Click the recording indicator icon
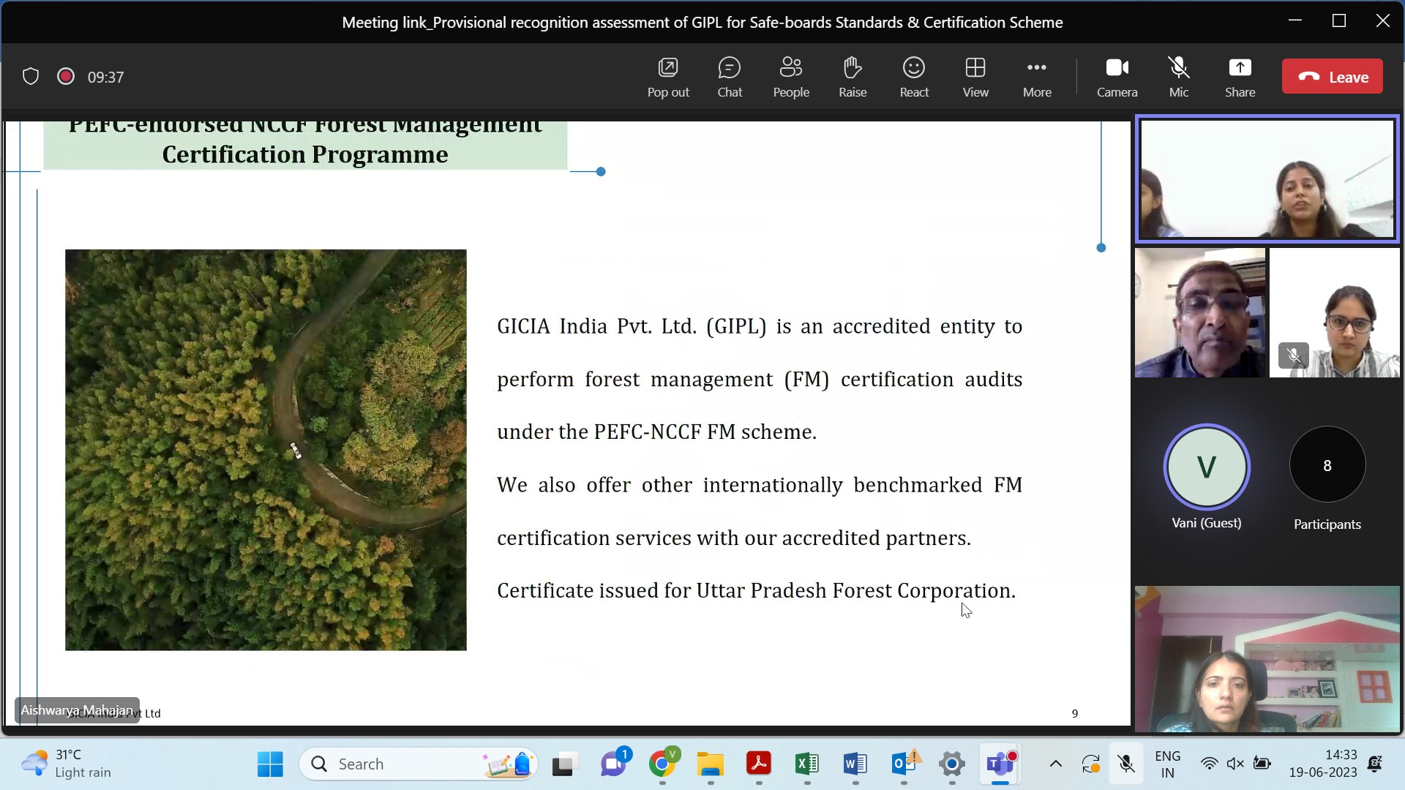The height and width of the screenshot is (790, 1405). 66,76
